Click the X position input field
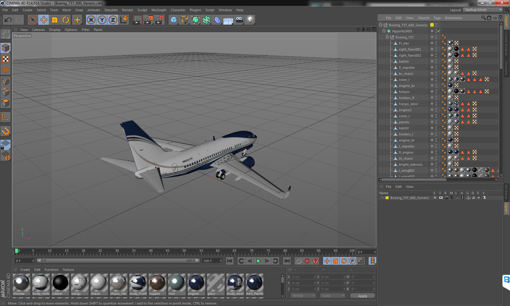 pyautogui.click(x=304, y=277)
